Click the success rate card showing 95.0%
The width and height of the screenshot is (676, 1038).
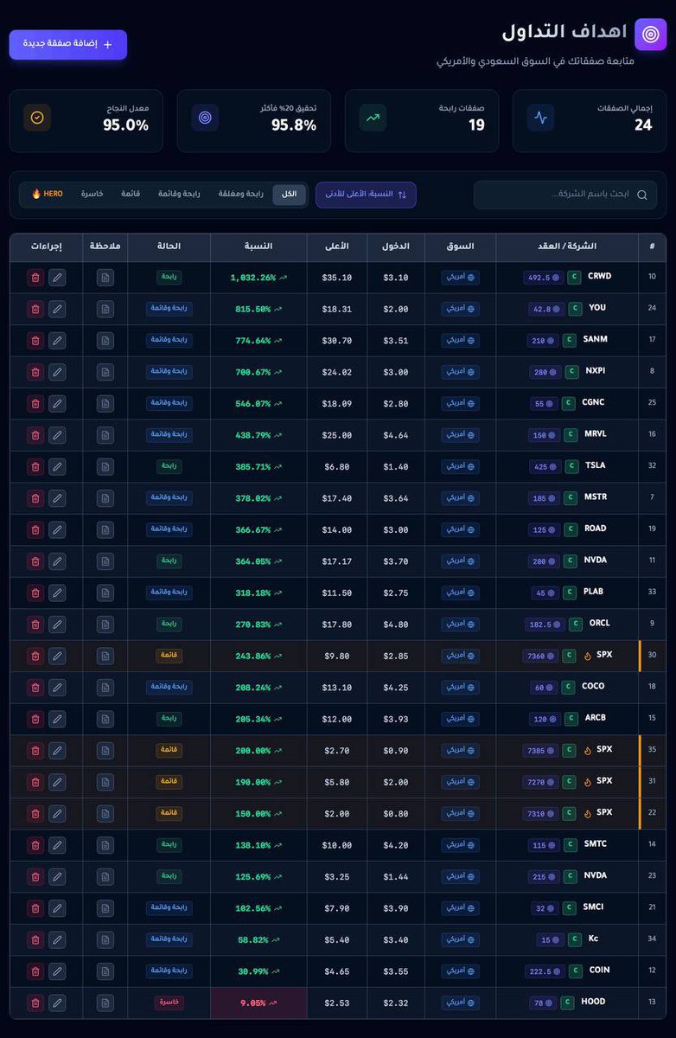(86, 121)
